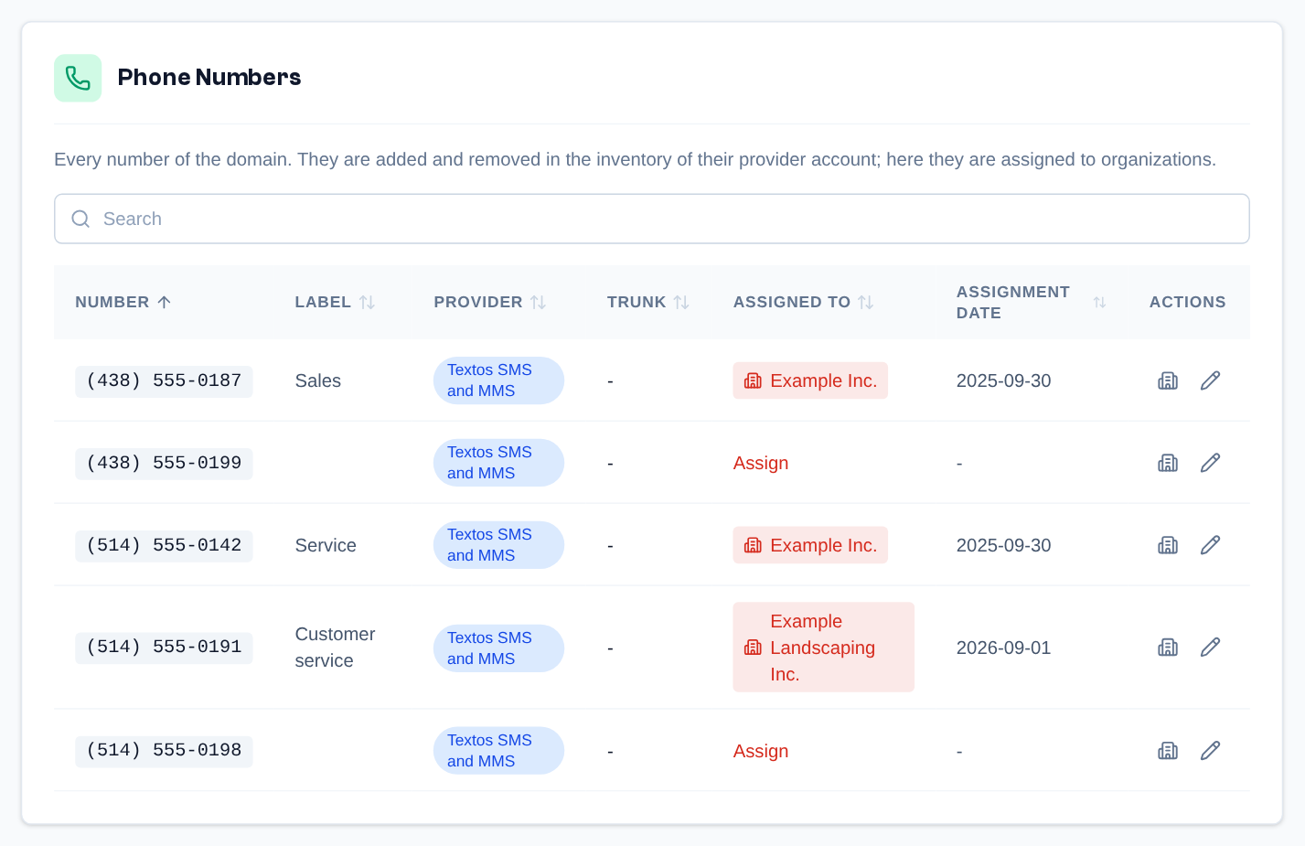Click the Sales label cell
Image resolution: width=1305 pixels, height=846 pixels.
point(317,380)
